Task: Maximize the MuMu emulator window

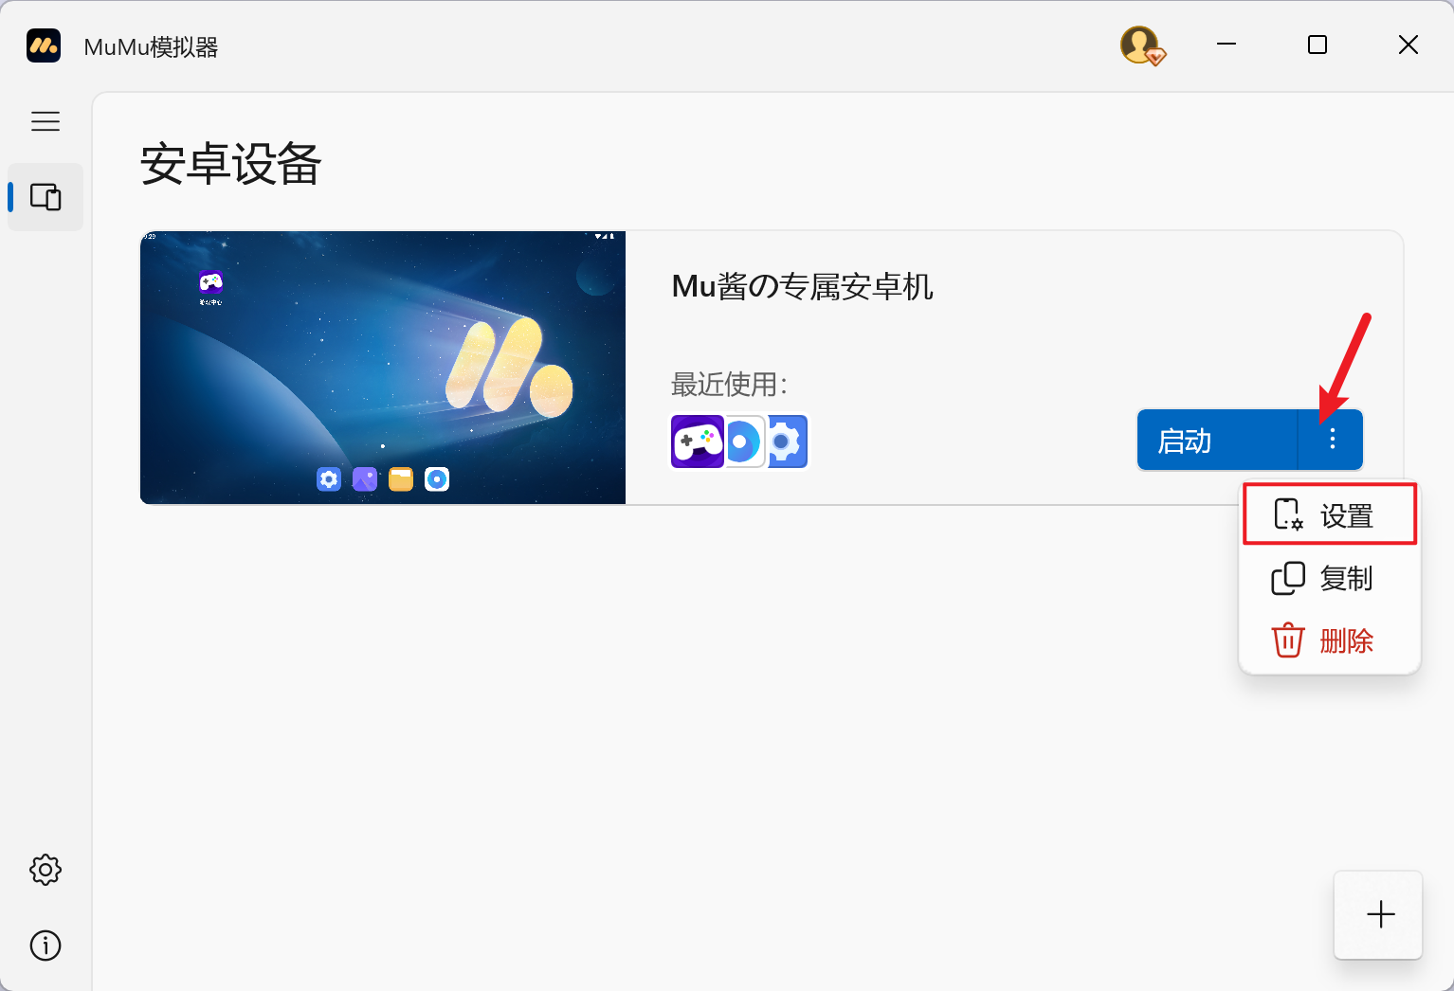Action: point(1317,45)
